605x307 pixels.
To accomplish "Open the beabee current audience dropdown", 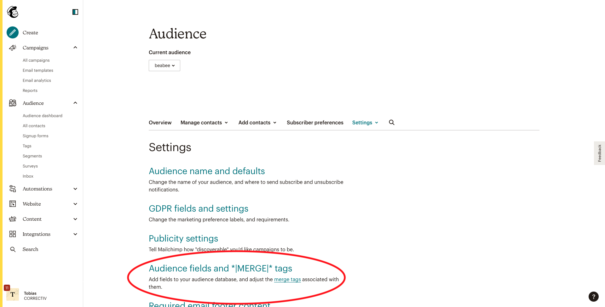I will pyautogui.click(x=164, y=65).
